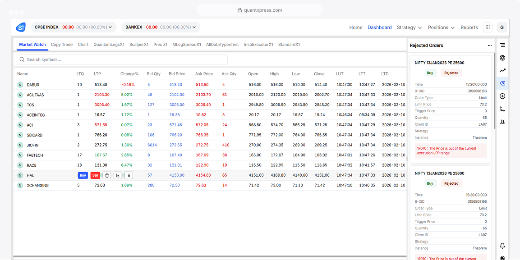Viewport: 520px width, 260px height.
Task: Open the Dashboard nav link
Action: coord(379,27)
